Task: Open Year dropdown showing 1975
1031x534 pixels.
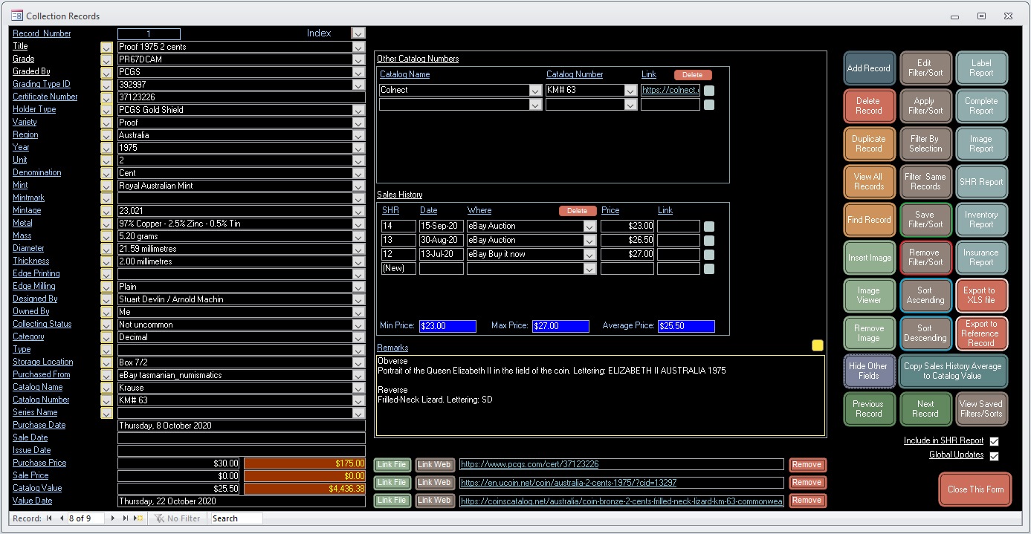Action: tap(358, 148)
